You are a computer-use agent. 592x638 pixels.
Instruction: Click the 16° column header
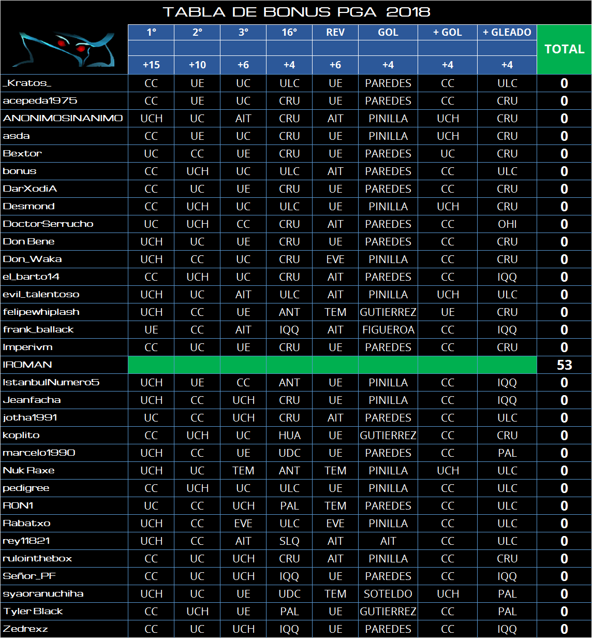tap(289, 32)
